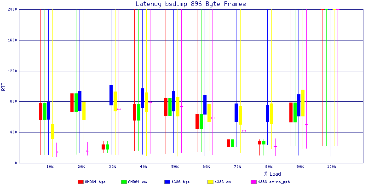This screenshot has width=368, height=184.
Task: Click the green AMD64 em box at 20% load
Action: point(76,103)
